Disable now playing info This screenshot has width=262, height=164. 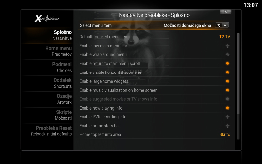click(x=227, y=108)
